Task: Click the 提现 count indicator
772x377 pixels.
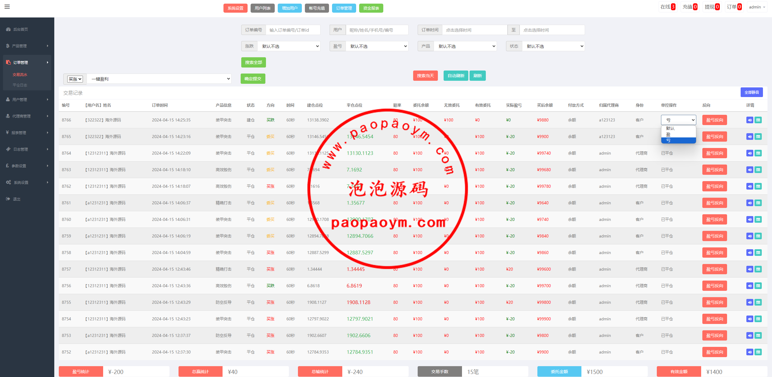Action: point(712,7)
